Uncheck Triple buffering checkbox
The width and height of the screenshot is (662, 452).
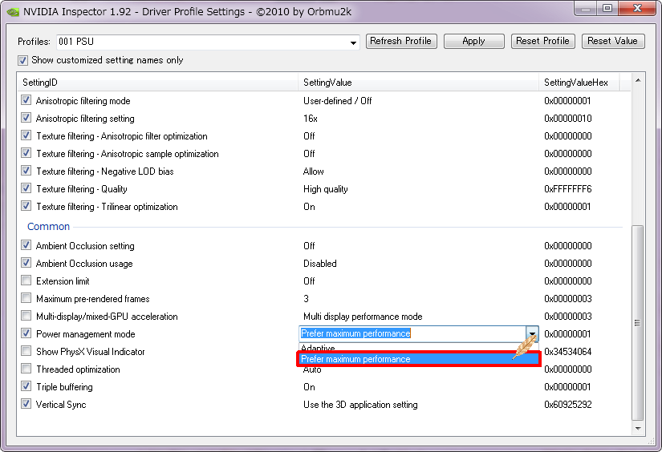[26, 386]
